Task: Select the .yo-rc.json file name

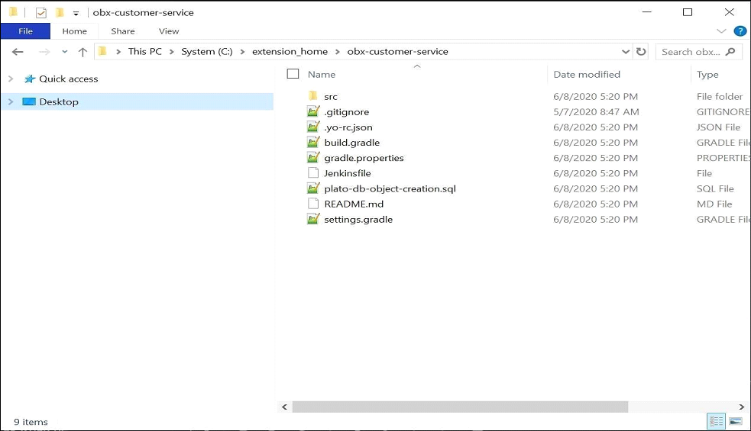Action: click(348, 127)
